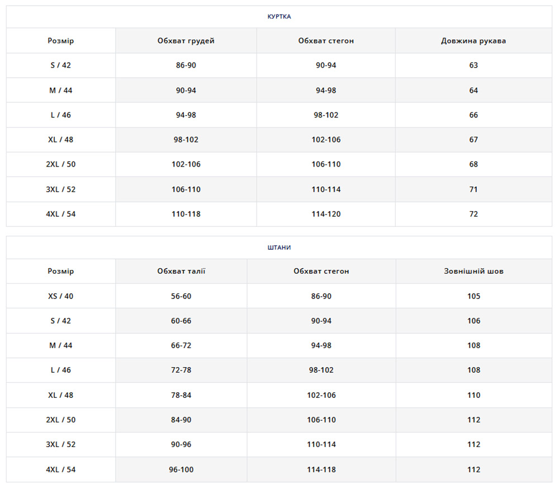Select the waist range 96-100 cell

point(181,469)
